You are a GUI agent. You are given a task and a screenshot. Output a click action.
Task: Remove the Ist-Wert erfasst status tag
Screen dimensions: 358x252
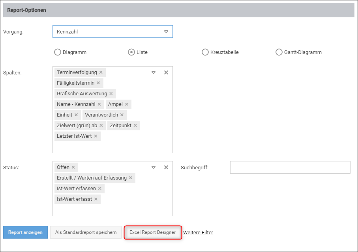(x=96, y=199)
